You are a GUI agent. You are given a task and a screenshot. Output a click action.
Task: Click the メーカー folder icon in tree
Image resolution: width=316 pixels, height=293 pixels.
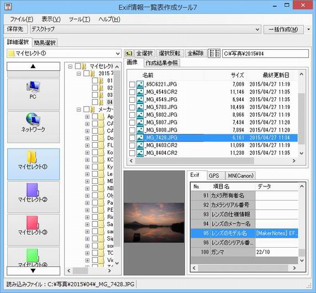(93, 109)
